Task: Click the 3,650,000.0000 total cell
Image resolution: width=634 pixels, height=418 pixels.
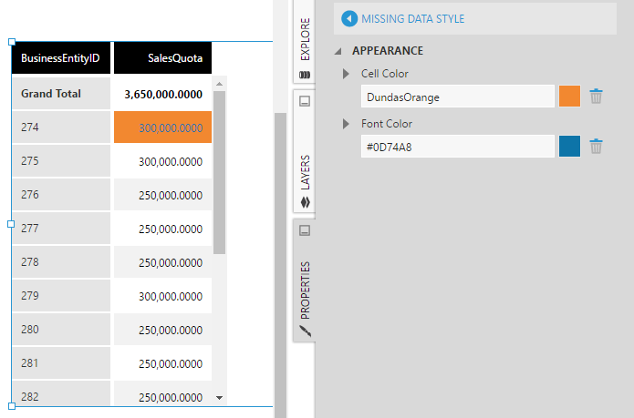Action: pos(162,94)
